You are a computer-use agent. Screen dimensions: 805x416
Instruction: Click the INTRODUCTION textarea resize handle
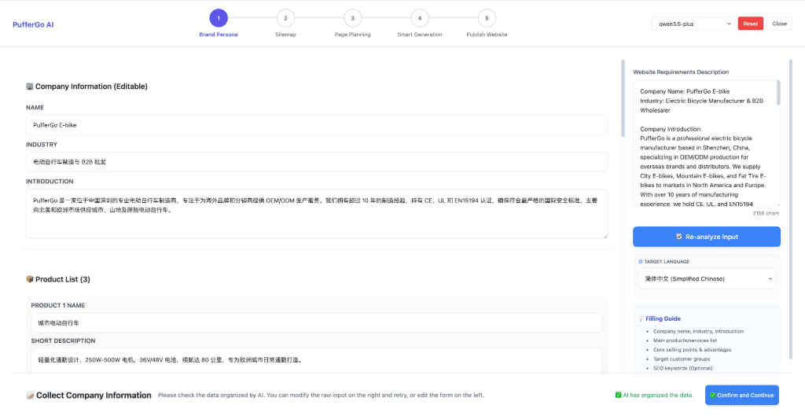pyautogui.click(x=605, y=236)
